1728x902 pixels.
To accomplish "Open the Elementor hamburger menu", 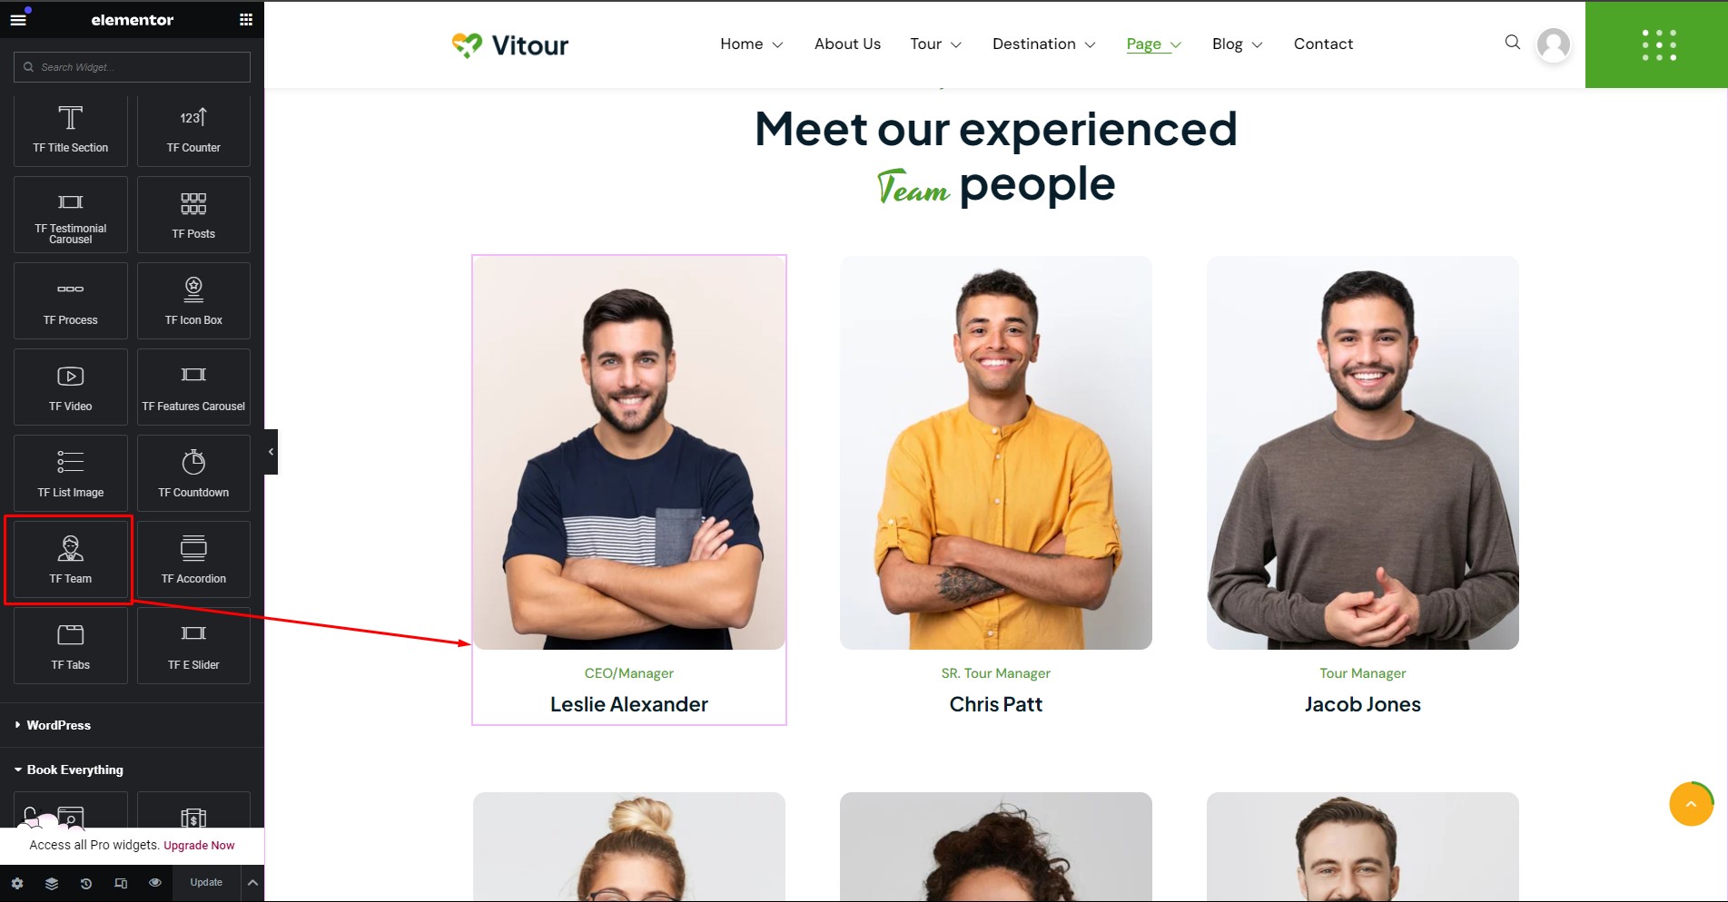I will tap(18, 19).
